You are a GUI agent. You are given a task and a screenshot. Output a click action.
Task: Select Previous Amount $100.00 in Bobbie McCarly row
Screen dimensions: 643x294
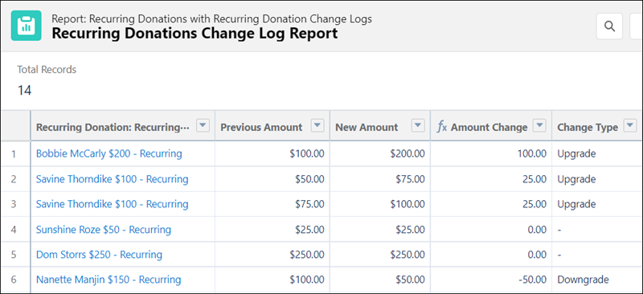coord(272,153)
